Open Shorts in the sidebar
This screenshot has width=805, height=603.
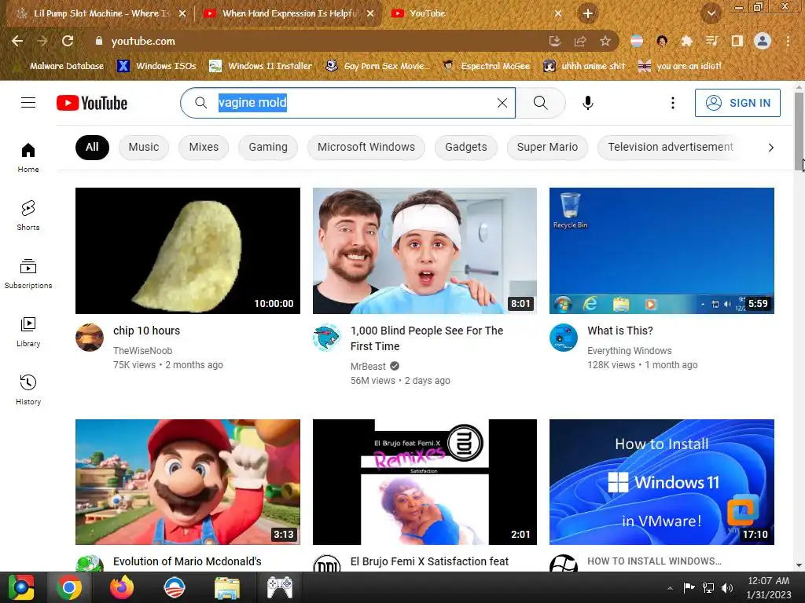coord(28,215)
